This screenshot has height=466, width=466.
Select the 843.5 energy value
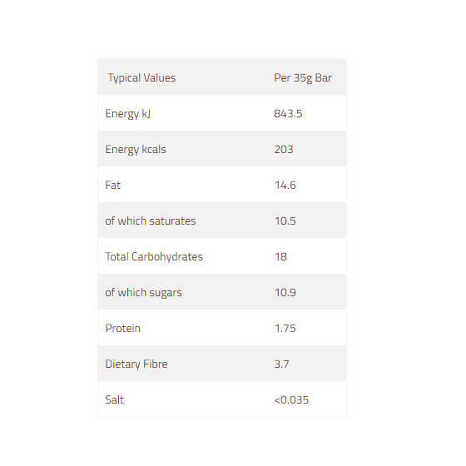pyautogui.click(x=288, y=113)
